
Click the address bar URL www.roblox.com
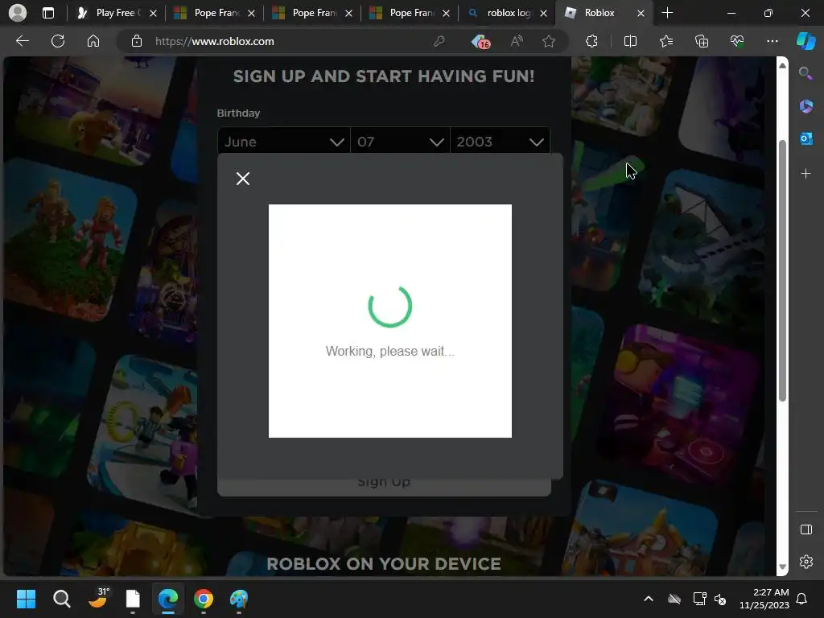click(x=214, y=41)
